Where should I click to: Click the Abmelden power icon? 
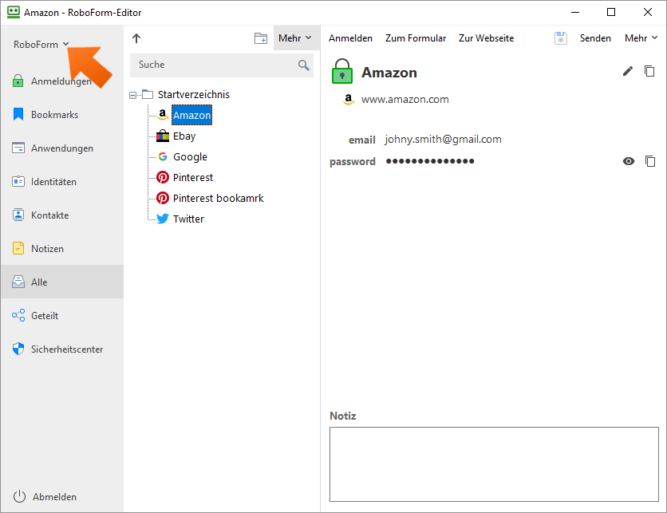(x=19, y=496)
